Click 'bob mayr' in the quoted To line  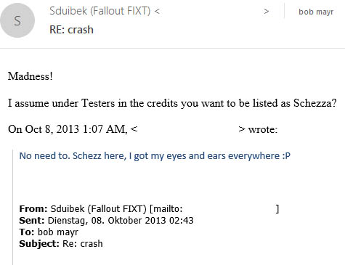58,232
